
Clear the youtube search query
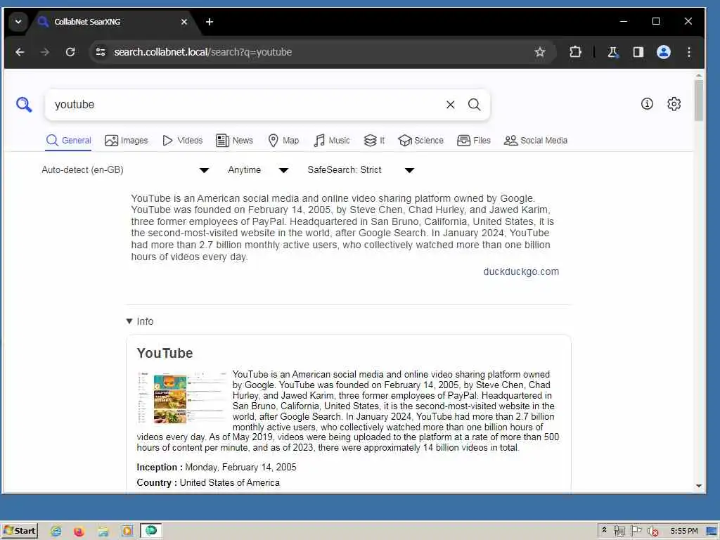point(451,105)
